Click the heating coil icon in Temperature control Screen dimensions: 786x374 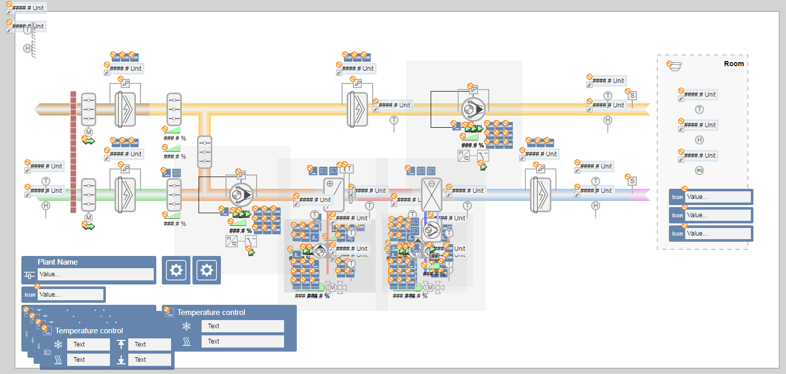(x=186, y=341)
